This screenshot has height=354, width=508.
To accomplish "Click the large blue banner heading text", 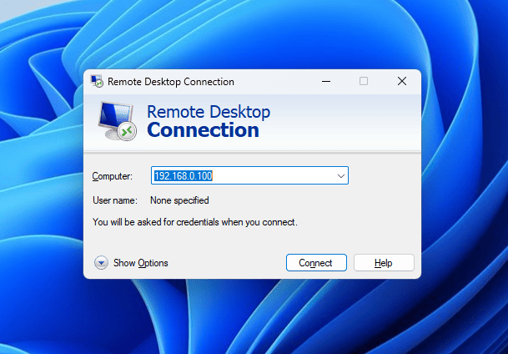I will pyautogui.click(x=209, y=121).
